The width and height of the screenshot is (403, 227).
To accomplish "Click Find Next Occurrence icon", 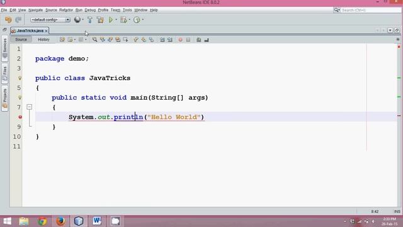I will pyautogui.click(x=110, y=40).
